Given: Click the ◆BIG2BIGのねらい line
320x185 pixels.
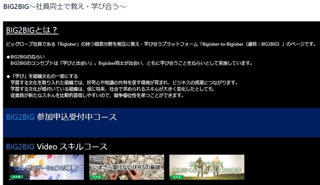Looking at the screenshot, I should coord(26,57).
